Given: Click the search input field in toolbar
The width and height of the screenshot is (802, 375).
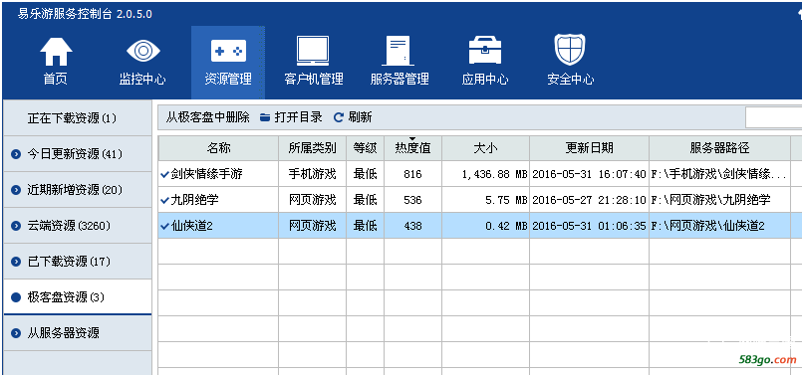Looking at the screenshot, I should tap(773, 118).
